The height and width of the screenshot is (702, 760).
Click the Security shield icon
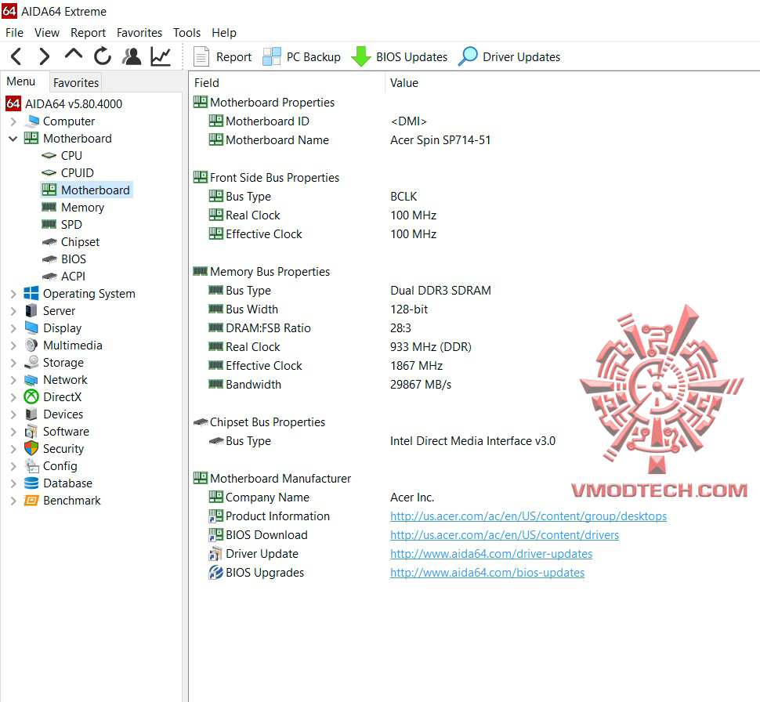click(31, 448)
